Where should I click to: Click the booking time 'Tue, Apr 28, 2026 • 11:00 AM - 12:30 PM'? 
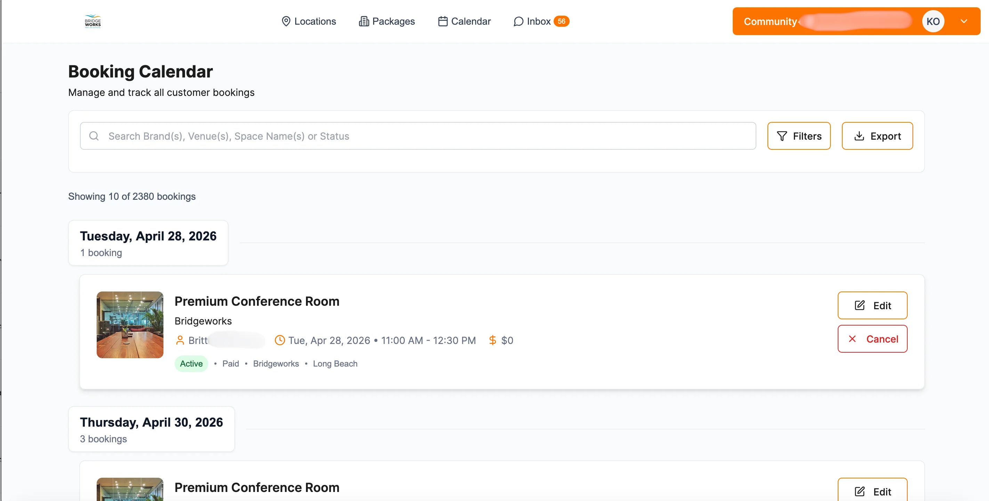click(382, 340)
